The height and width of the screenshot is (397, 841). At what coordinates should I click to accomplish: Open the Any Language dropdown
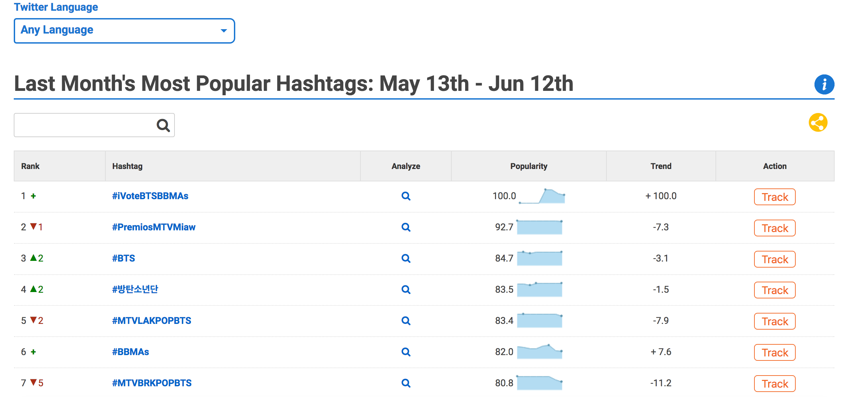pos(124,31)
